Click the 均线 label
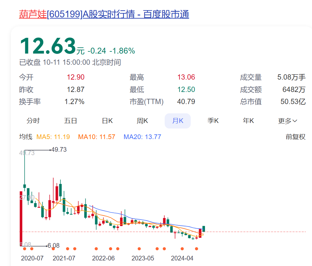This screenshot has width=312, height=266. (x=26, y=137)
